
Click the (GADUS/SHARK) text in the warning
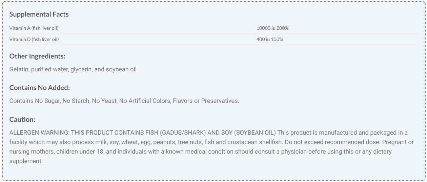tap(183, 132)
